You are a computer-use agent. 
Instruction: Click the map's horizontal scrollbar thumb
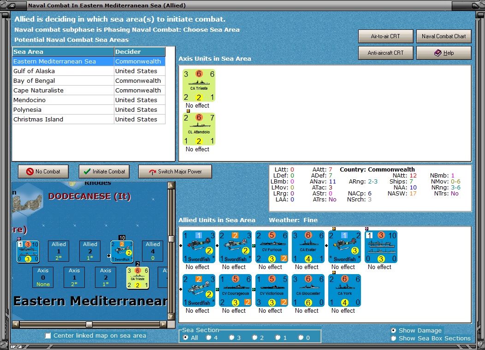click(x=89, y=324)
